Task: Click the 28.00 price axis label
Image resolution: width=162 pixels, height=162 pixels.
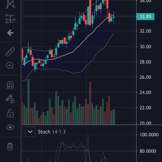Action: (145, 62)
